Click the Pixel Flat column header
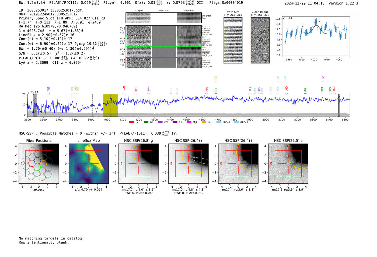This screenshot has height=257, width=377. pos(164,11)
